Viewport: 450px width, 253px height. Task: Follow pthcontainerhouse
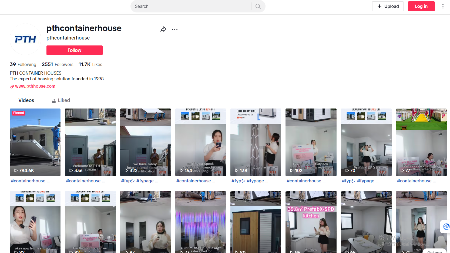tap(75, 50)
